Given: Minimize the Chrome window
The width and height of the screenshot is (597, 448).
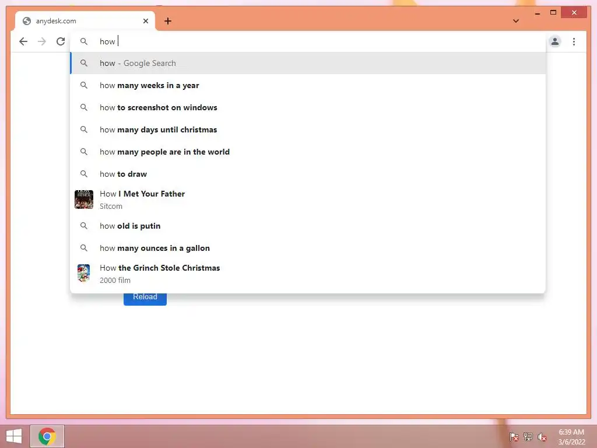Looking at the screenshot, I should (x=538, y=13).
